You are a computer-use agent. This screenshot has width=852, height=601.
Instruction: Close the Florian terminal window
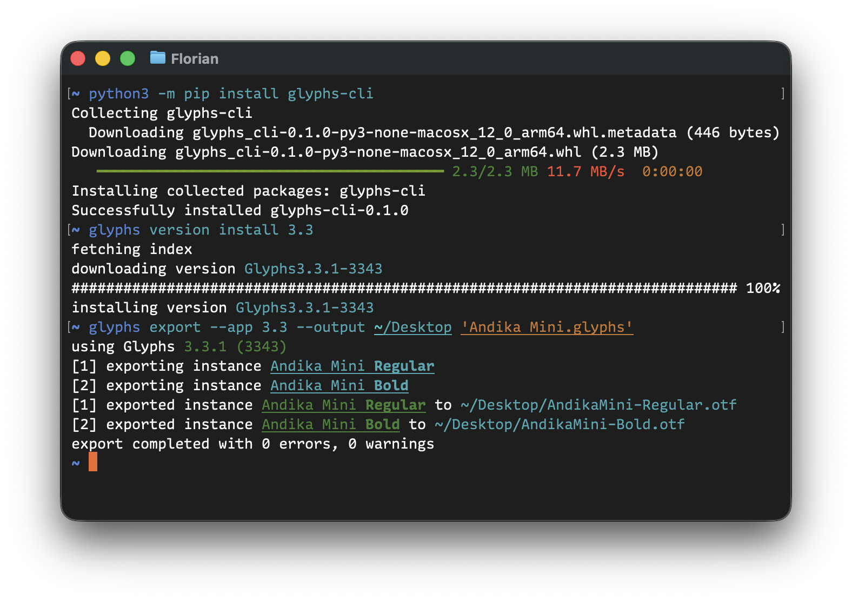pyautogui.click(x=78, y=58)
